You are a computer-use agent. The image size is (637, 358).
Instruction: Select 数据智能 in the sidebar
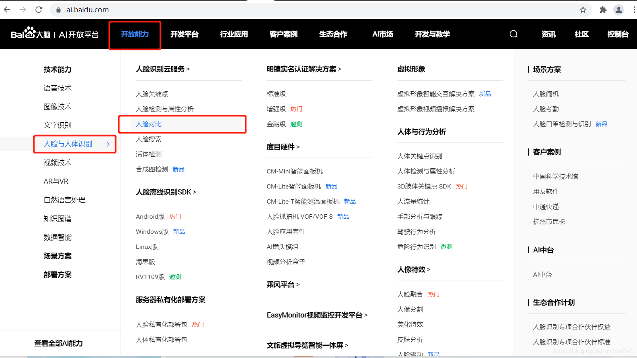click(58, 237)
